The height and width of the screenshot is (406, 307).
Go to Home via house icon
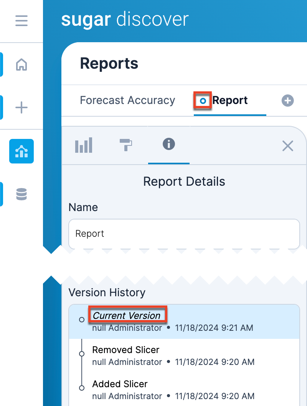tap(21, 64)
